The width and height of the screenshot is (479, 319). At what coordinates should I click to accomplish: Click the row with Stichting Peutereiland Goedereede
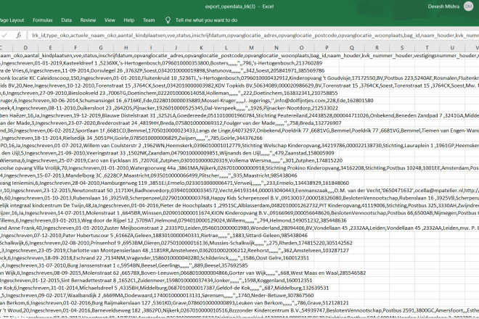click(239, 115)
